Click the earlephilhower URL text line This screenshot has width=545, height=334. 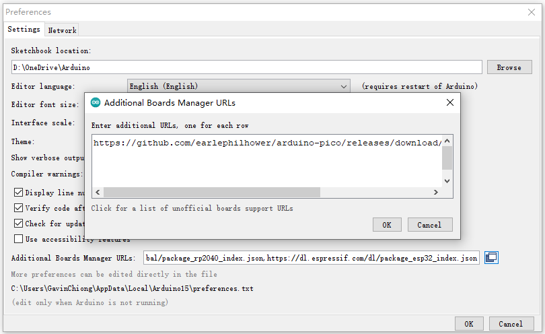(x=267, y=143)
